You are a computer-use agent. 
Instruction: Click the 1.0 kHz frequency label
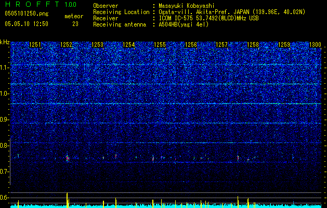click(x=5, y=94)
